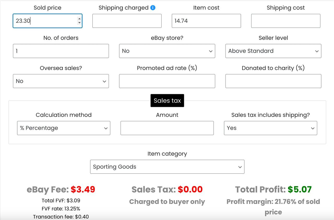The height and width of the screenshot is (220, 334).
Task: Click the Transaction fee: $0.40 text
Action: tap(61, 217)
